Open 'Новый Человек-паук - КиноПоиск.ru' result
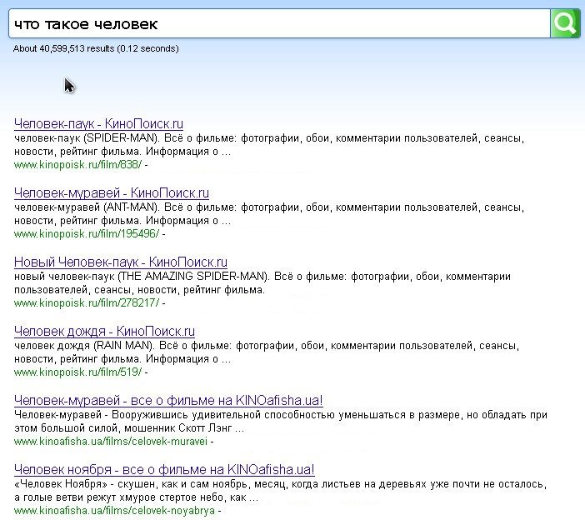 click(121, 262)
